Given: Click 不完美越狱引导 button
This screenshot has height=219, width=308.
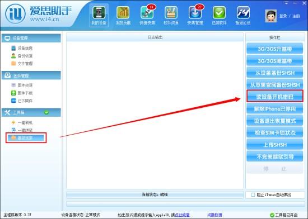Looking at the screenshot, I should [x=274, y=156].
